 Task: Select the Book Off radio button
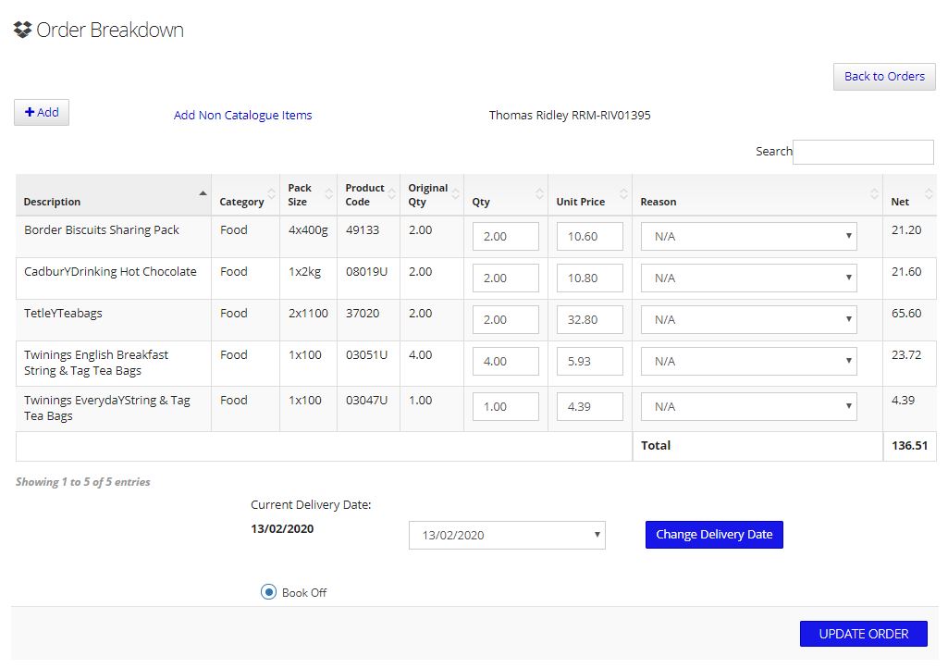(x=268, y=592)
